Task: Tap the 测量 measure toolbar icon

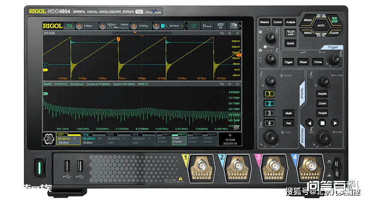Action: 220,26
